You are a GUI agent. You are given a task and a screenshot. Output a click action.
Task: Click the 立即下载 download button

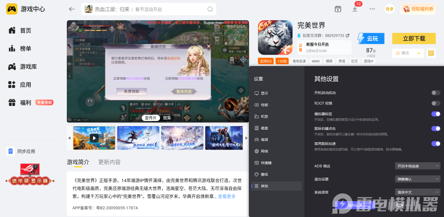(414, 39)
